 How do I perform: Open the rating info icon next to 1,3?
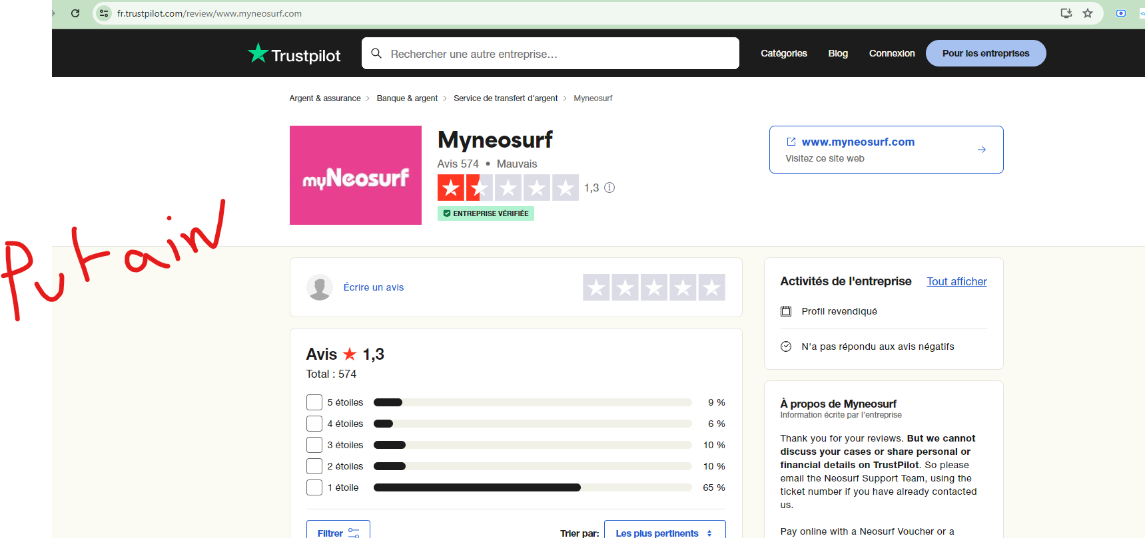point(609,188)
